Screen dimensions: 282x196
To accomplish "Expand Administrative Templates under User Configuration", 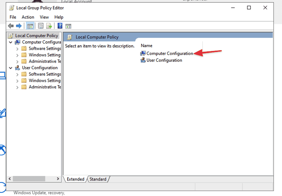I will 17,87.
